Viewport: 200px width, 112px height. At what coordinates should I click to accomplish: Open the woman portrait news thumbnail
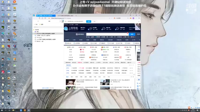(x=71, y=82)
